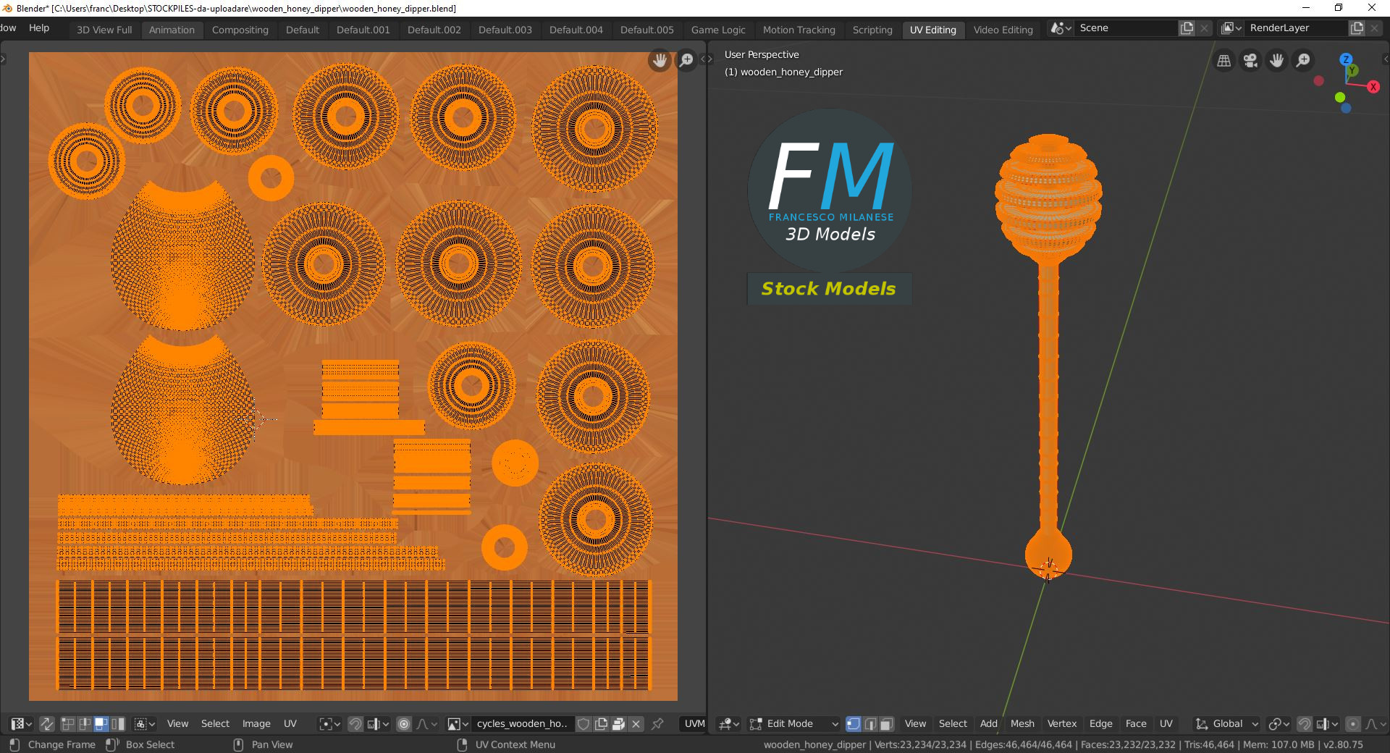Toggle proportional editing in 3D viewport
The width and height of the screenshot is (1390, 753).
1352,723
